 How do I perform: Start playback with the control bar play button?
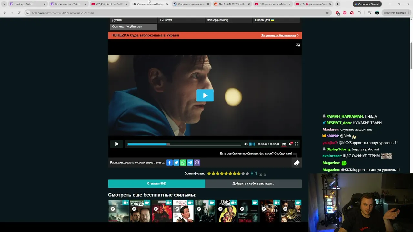(117, 144)
